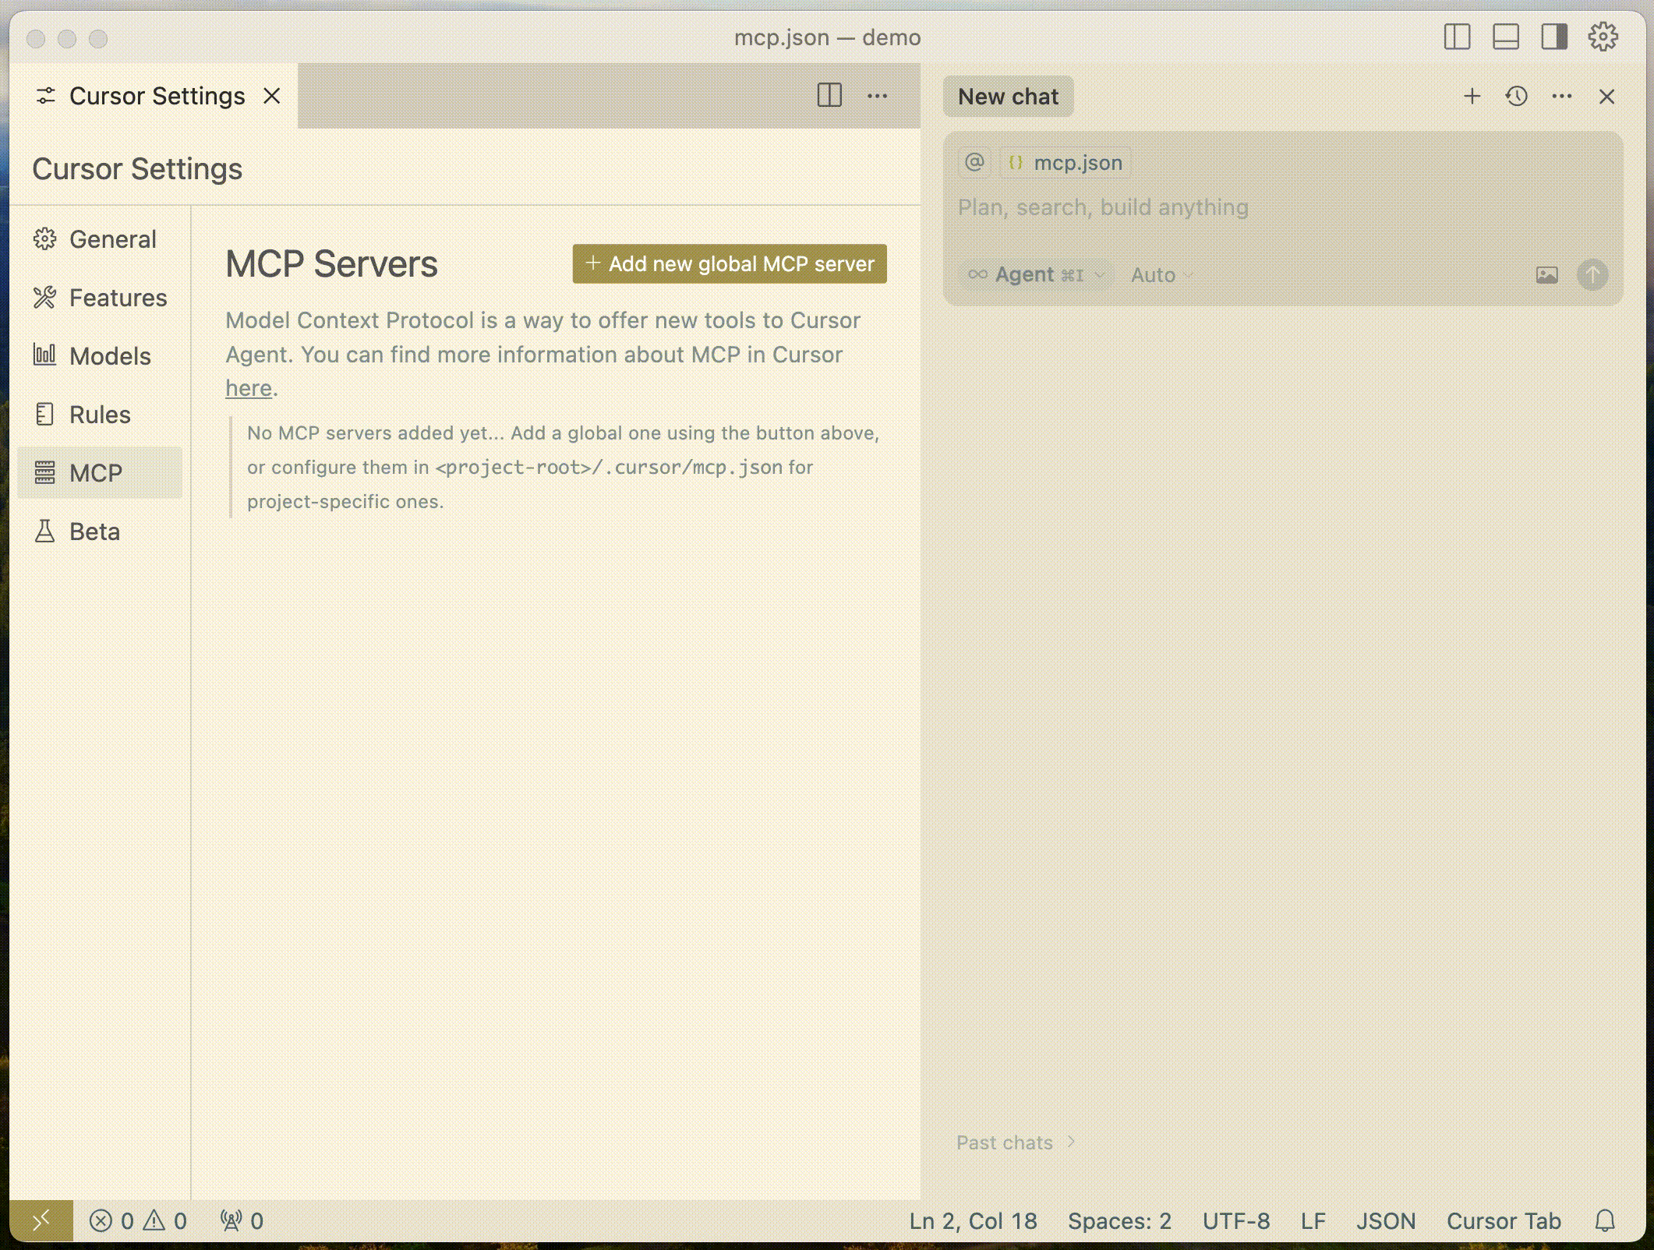Screen dimensions: 1654x1250
Task: Toggle AI pane layout icon
Action: tap(1553, 37)
